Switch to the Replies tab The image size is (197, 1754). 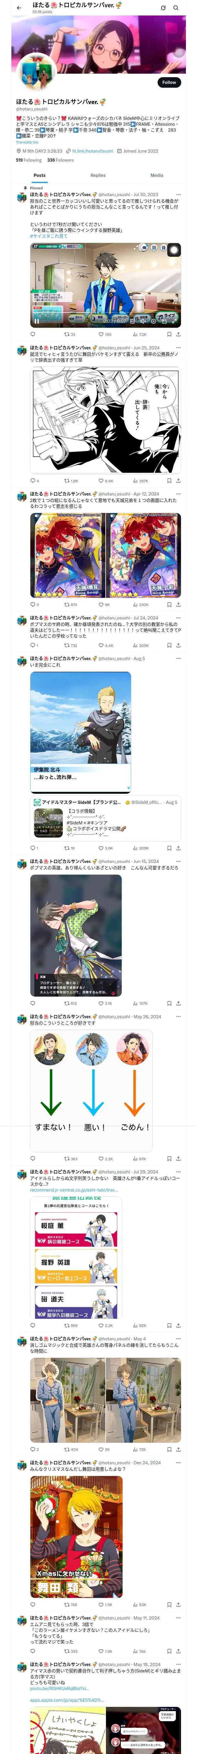pyautogui.click(x=98, y=176)
